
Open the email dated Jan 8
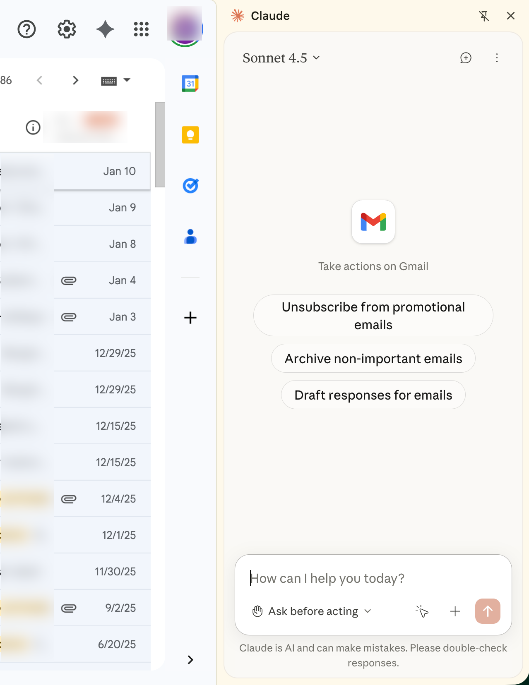tap(75, 244)
